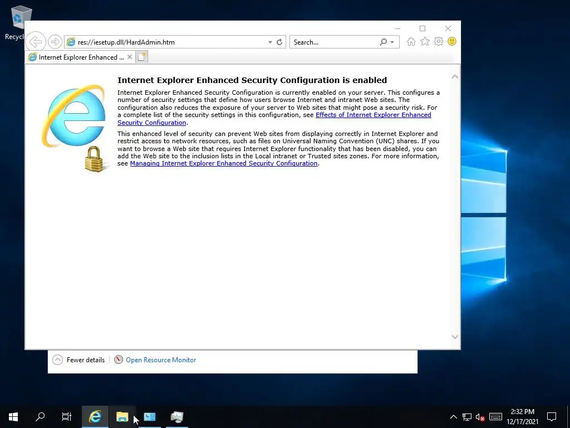Open a new tab in Internet Explorer
This screenshot has height=428, width=570.
[x=142, y=57]
